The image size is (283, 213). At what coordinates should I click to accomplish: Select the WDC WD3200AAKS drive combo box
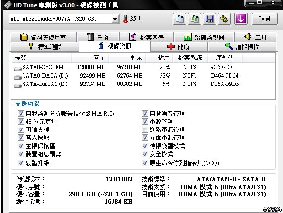tap(64, 19)
